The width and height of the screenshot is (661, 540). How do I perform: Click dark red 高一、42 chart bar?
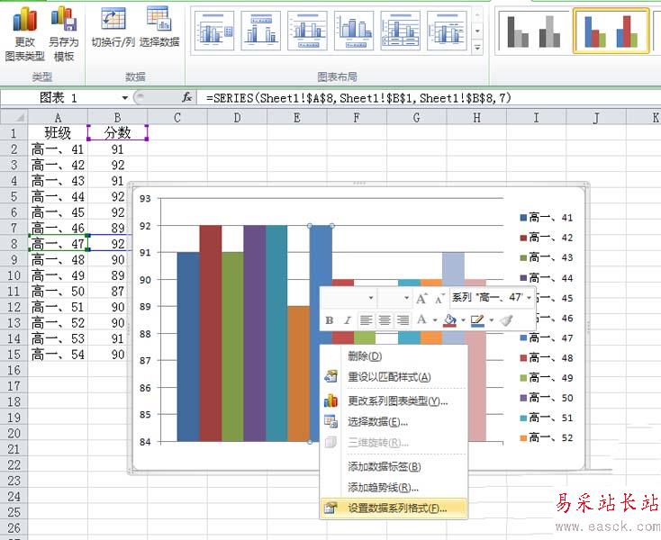211,333
